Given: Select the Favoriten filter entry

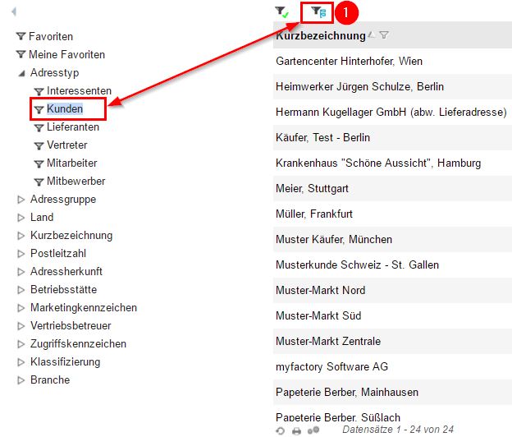Looking at the screenshot, I should pos(51,36).
